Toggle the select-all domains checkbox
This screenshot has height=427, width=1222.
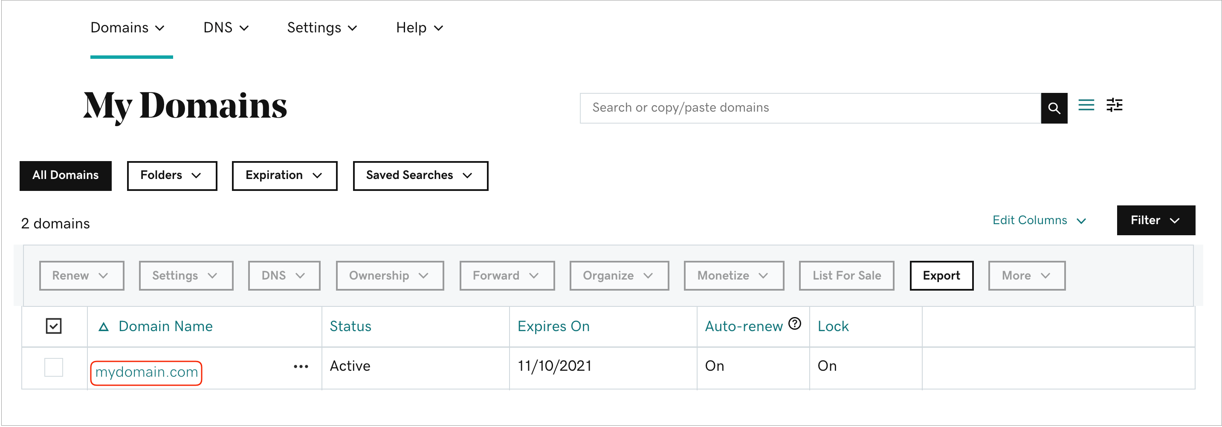54,326
